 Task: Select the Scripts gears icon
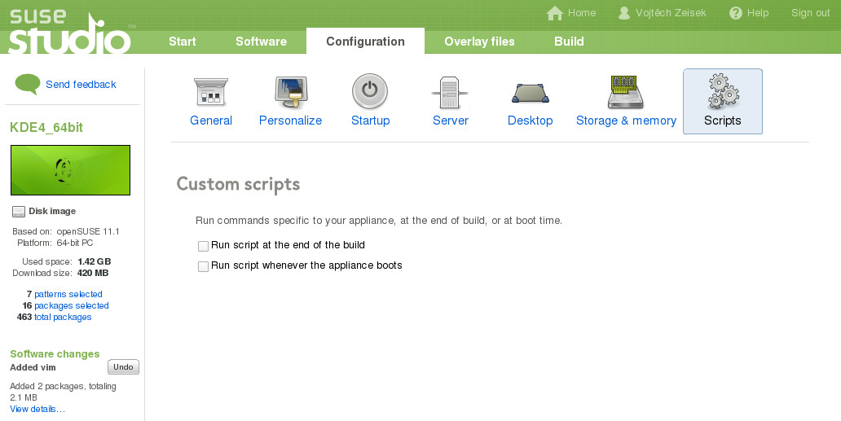pos(723,91)
